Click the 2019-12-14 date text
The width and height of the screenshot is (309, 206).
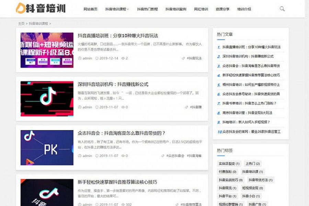(109, 58)
